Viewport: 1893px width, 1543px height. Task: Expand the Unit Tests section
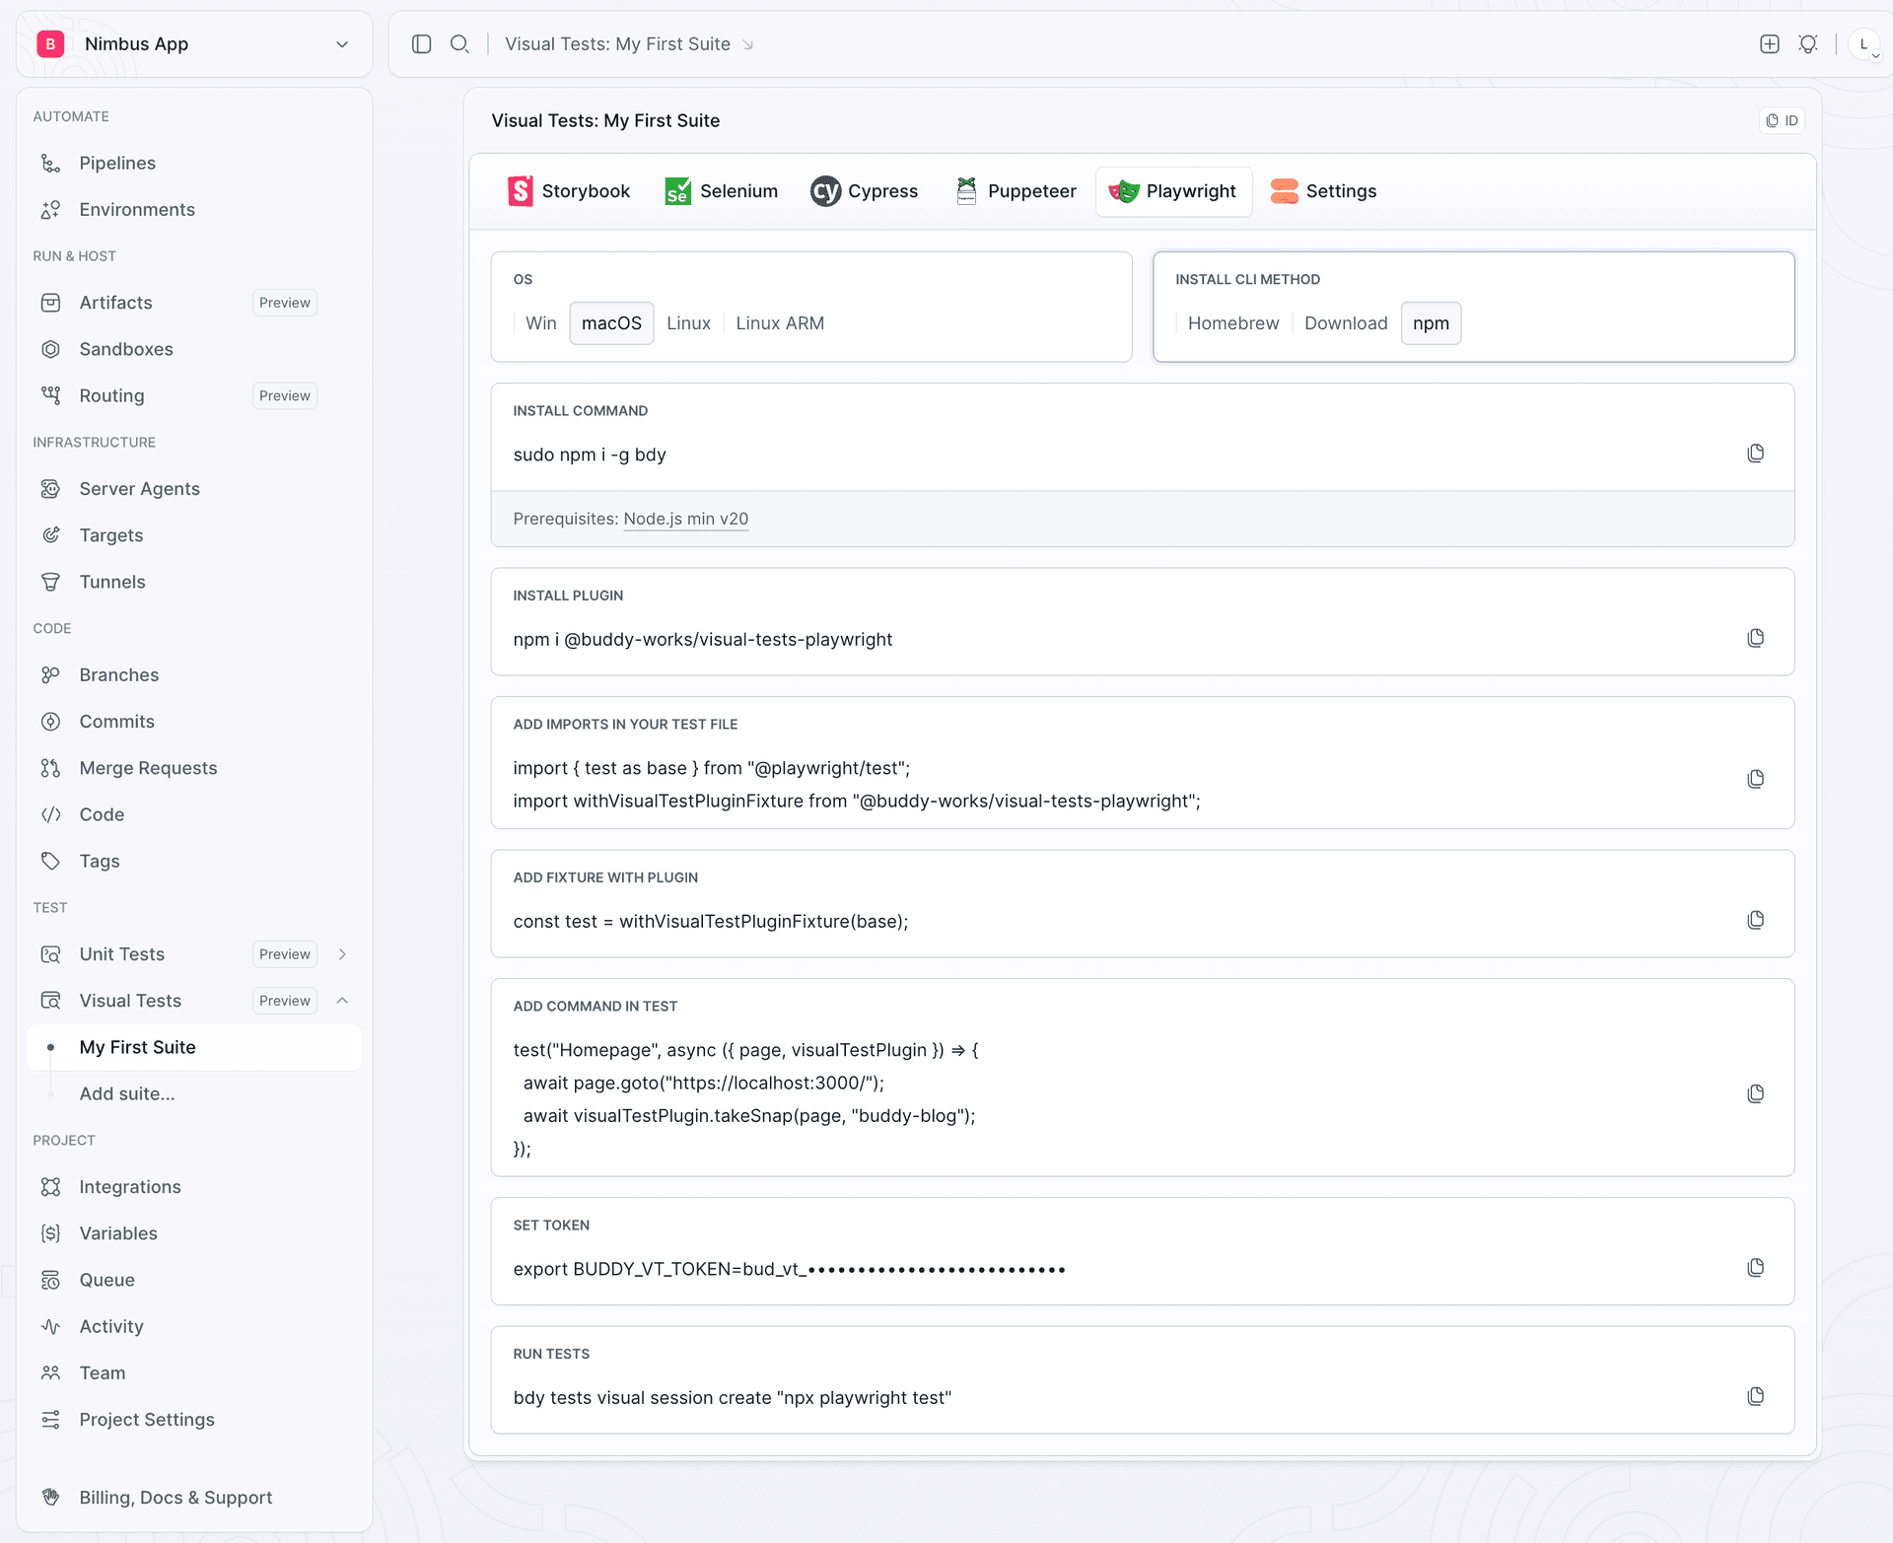pos(342,954)
